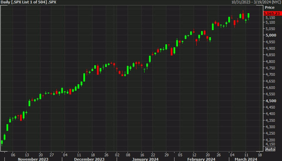Click the 4,650 price axis label
This screenshot has height=161, width=282.
coord(270,81)
